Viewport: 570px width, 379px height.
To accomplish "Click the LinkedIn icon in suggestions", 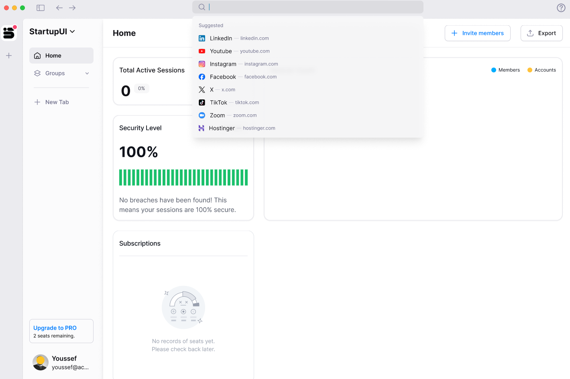I will click(x=202, y=38).
